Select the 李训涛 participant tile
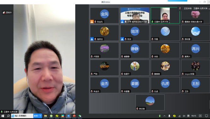Image resolution: width=210 pixels, height=119 pixels. [150, 102]
